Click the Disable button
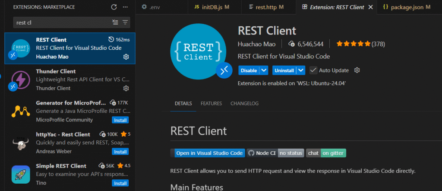Viewport: 442px width, 191px height. (x=249, y=70)
